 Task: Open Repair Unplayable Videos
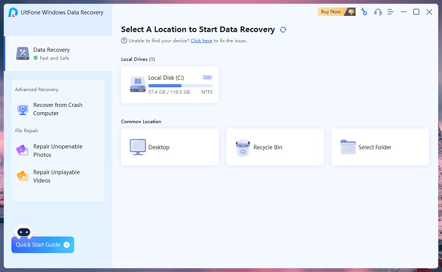pos(58,176)
